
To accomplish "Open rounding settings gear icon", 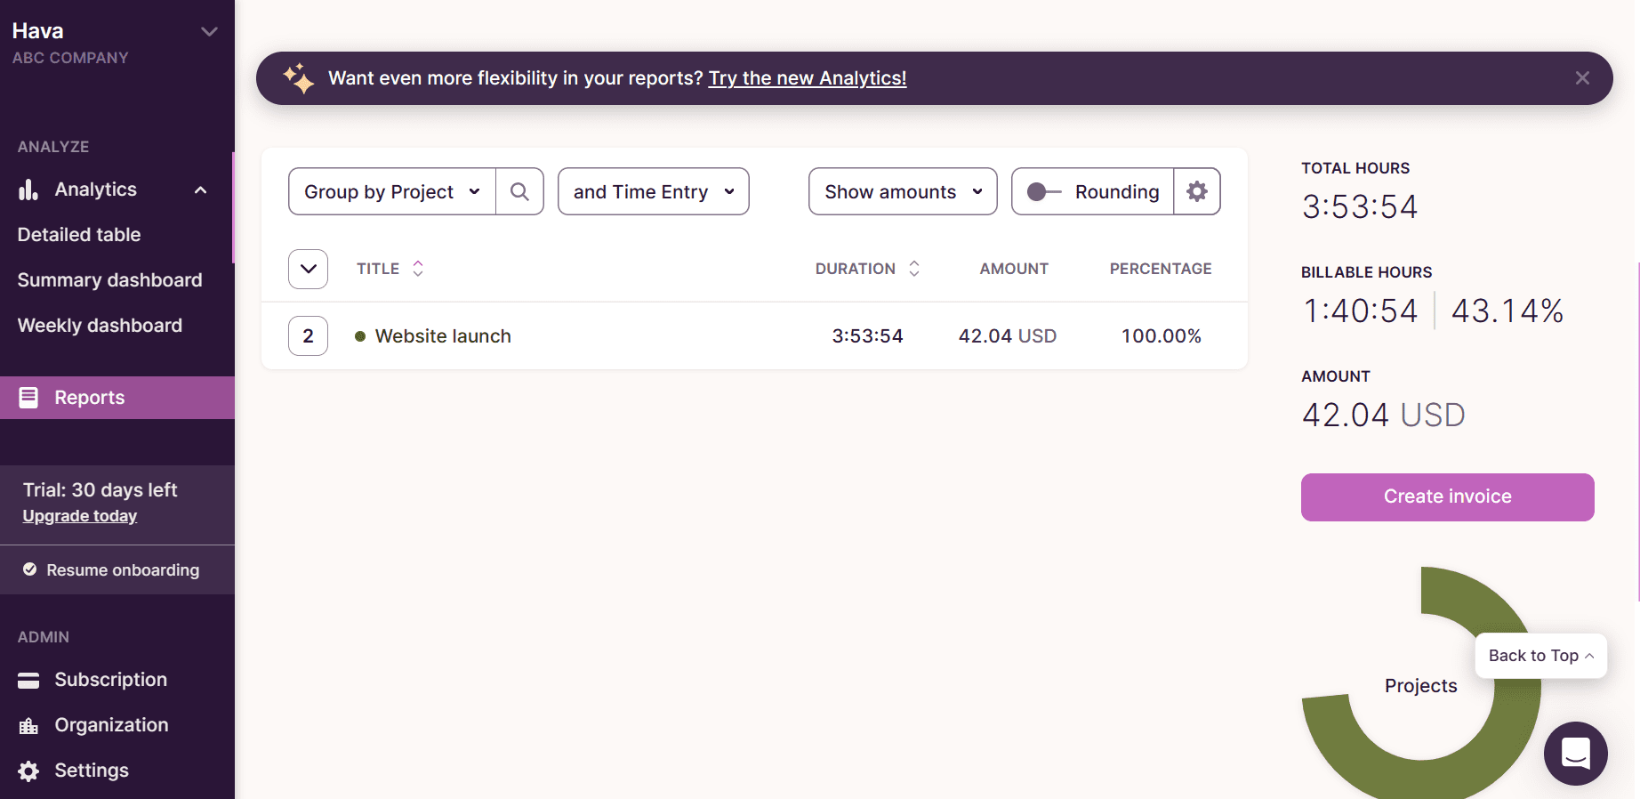I will pyautogui.click(x=1197, y=191).
